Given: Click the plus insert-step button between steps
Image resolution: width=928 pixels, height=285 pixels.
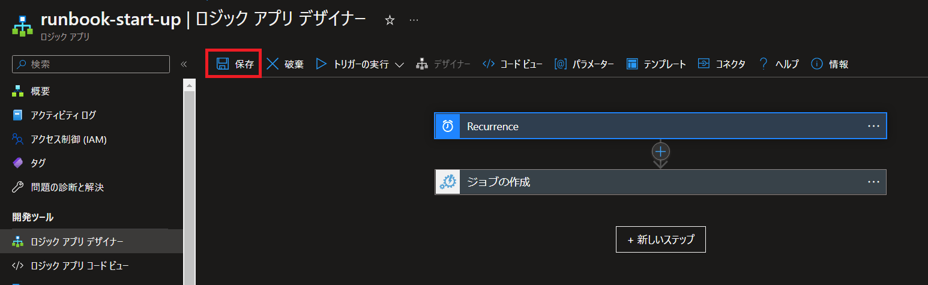Looking at the screenshot, I should (660, 151).
